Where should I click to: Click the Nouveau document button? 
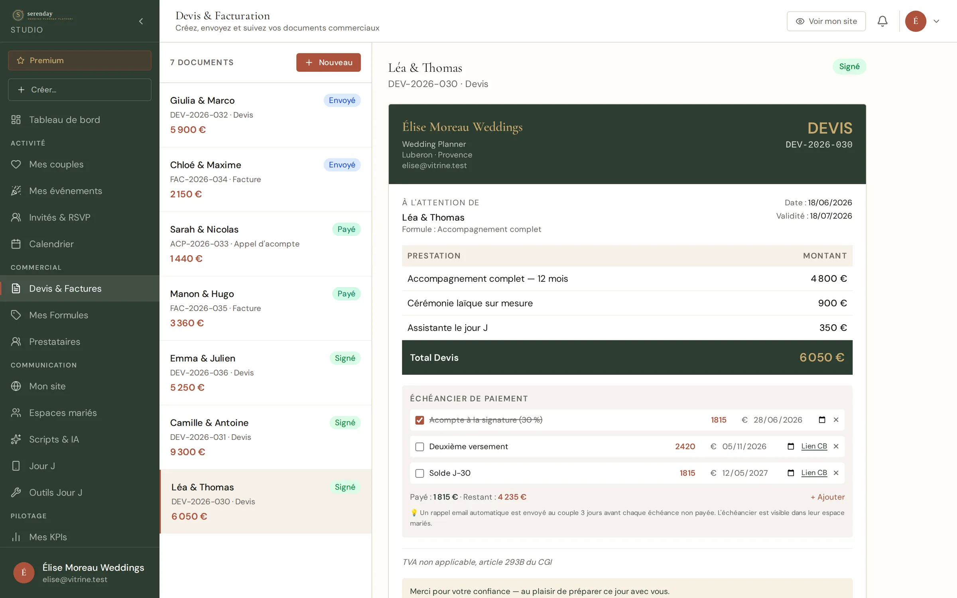coord(329,63)
